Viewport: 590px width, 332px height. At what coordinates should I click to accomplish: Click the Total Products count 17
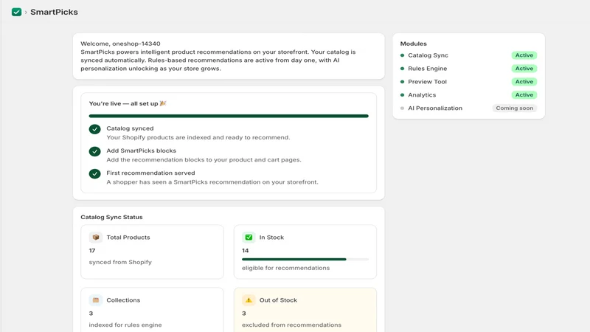[x=92, y=251]
